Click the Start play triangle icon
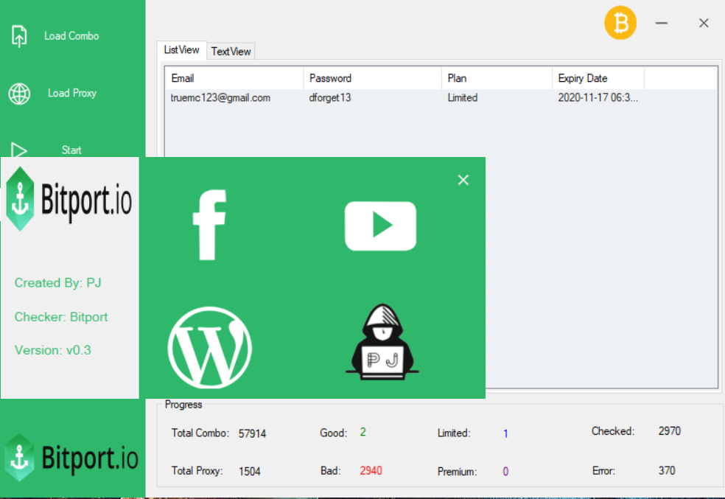The image size is (725, 499). [x=19, y=150]
